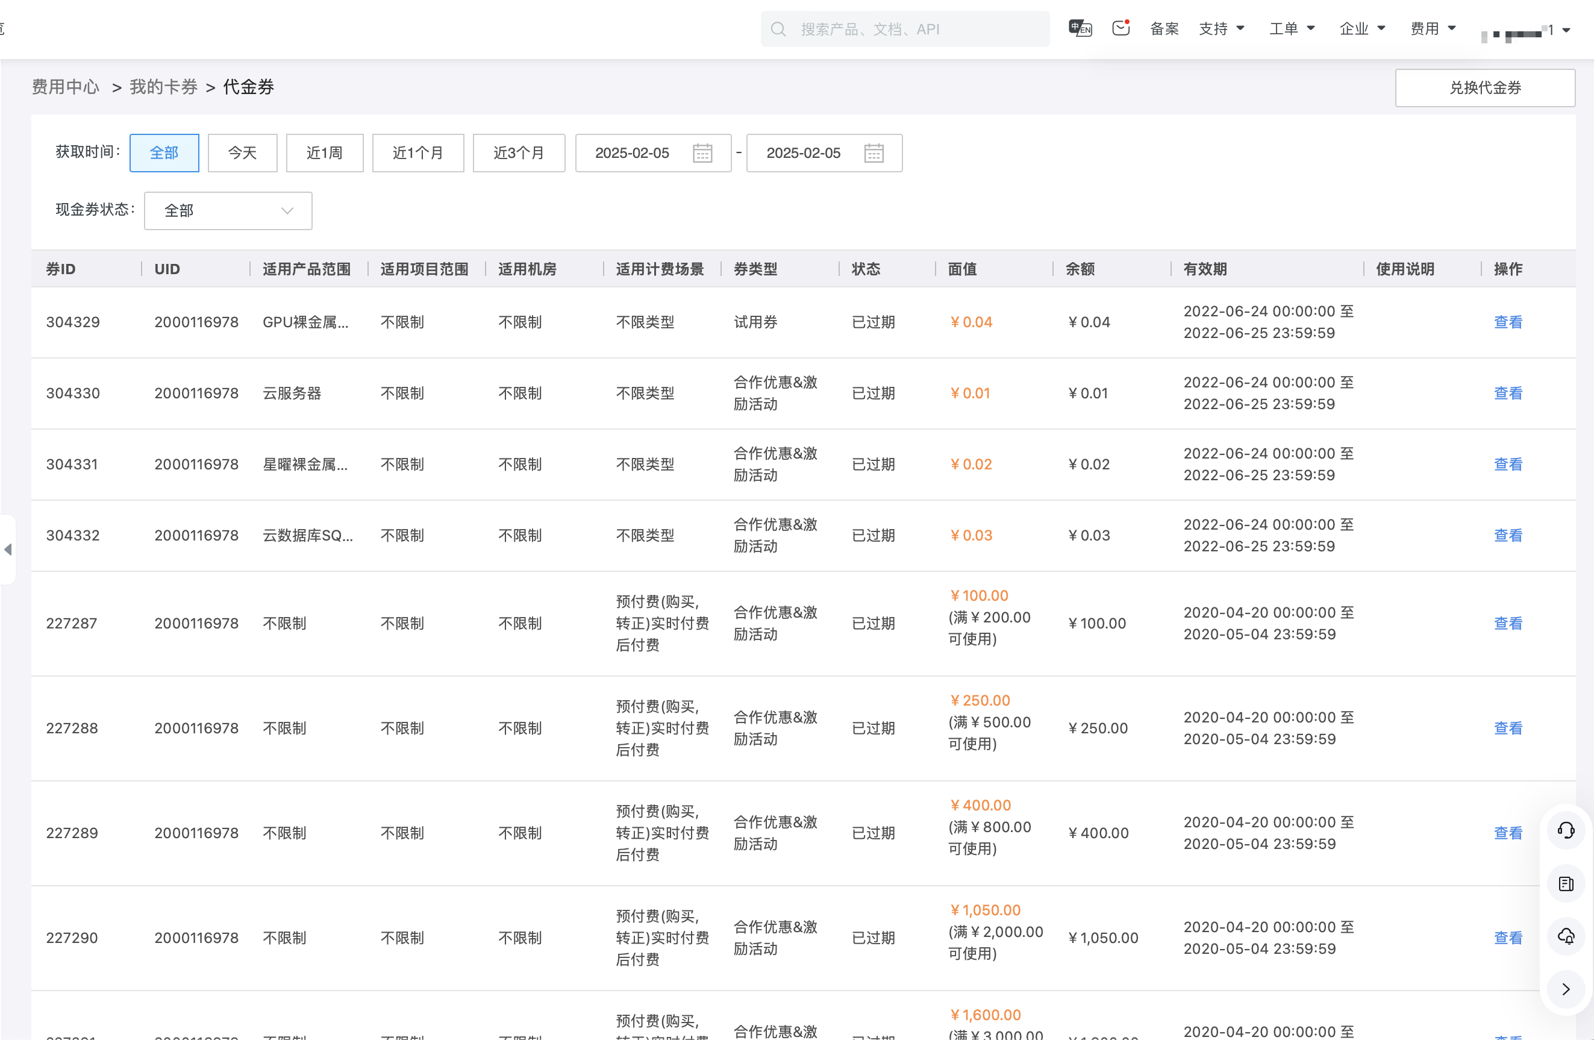Screen dimensions: 1594x1040
Task: Open the 支持 dropdown menu
Action: click(x=1221, y=29)
